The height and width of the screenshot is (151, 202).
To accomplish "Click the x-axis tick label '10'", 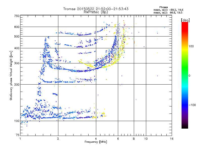I will click(x=146, y=139).
